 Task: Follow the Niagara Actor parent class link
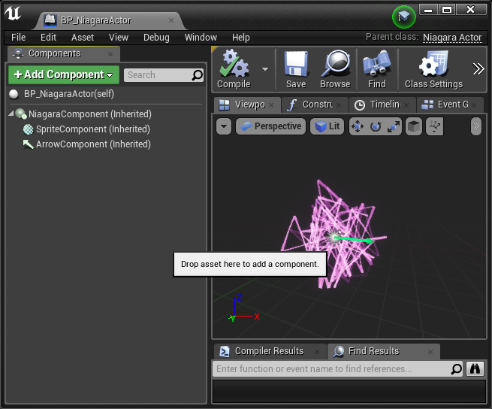tap(452, 38)
